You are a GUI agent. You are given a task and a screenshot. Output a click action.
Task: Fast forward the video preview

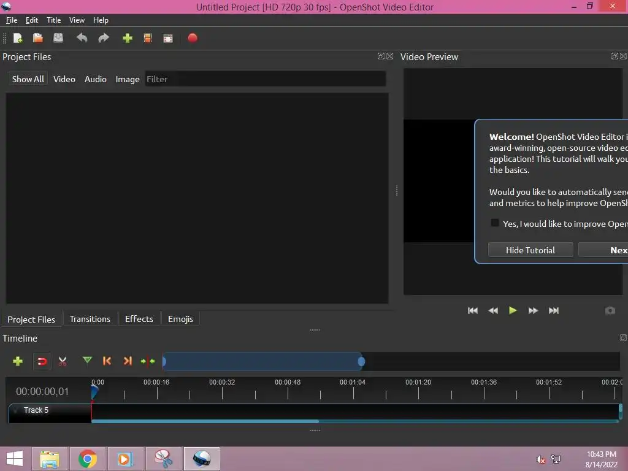point(533,310)
